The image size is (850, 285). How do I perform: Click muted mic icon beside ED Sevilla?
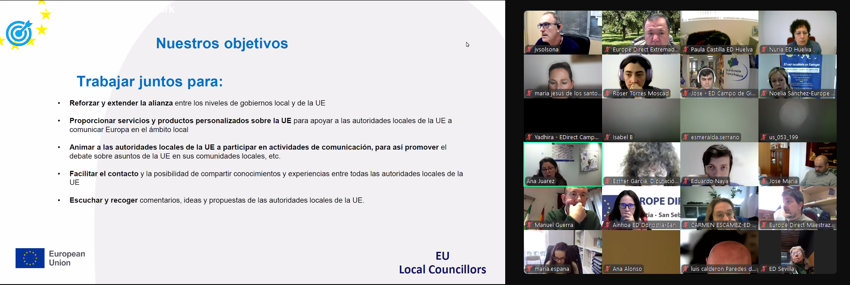(x=764, y=269)
